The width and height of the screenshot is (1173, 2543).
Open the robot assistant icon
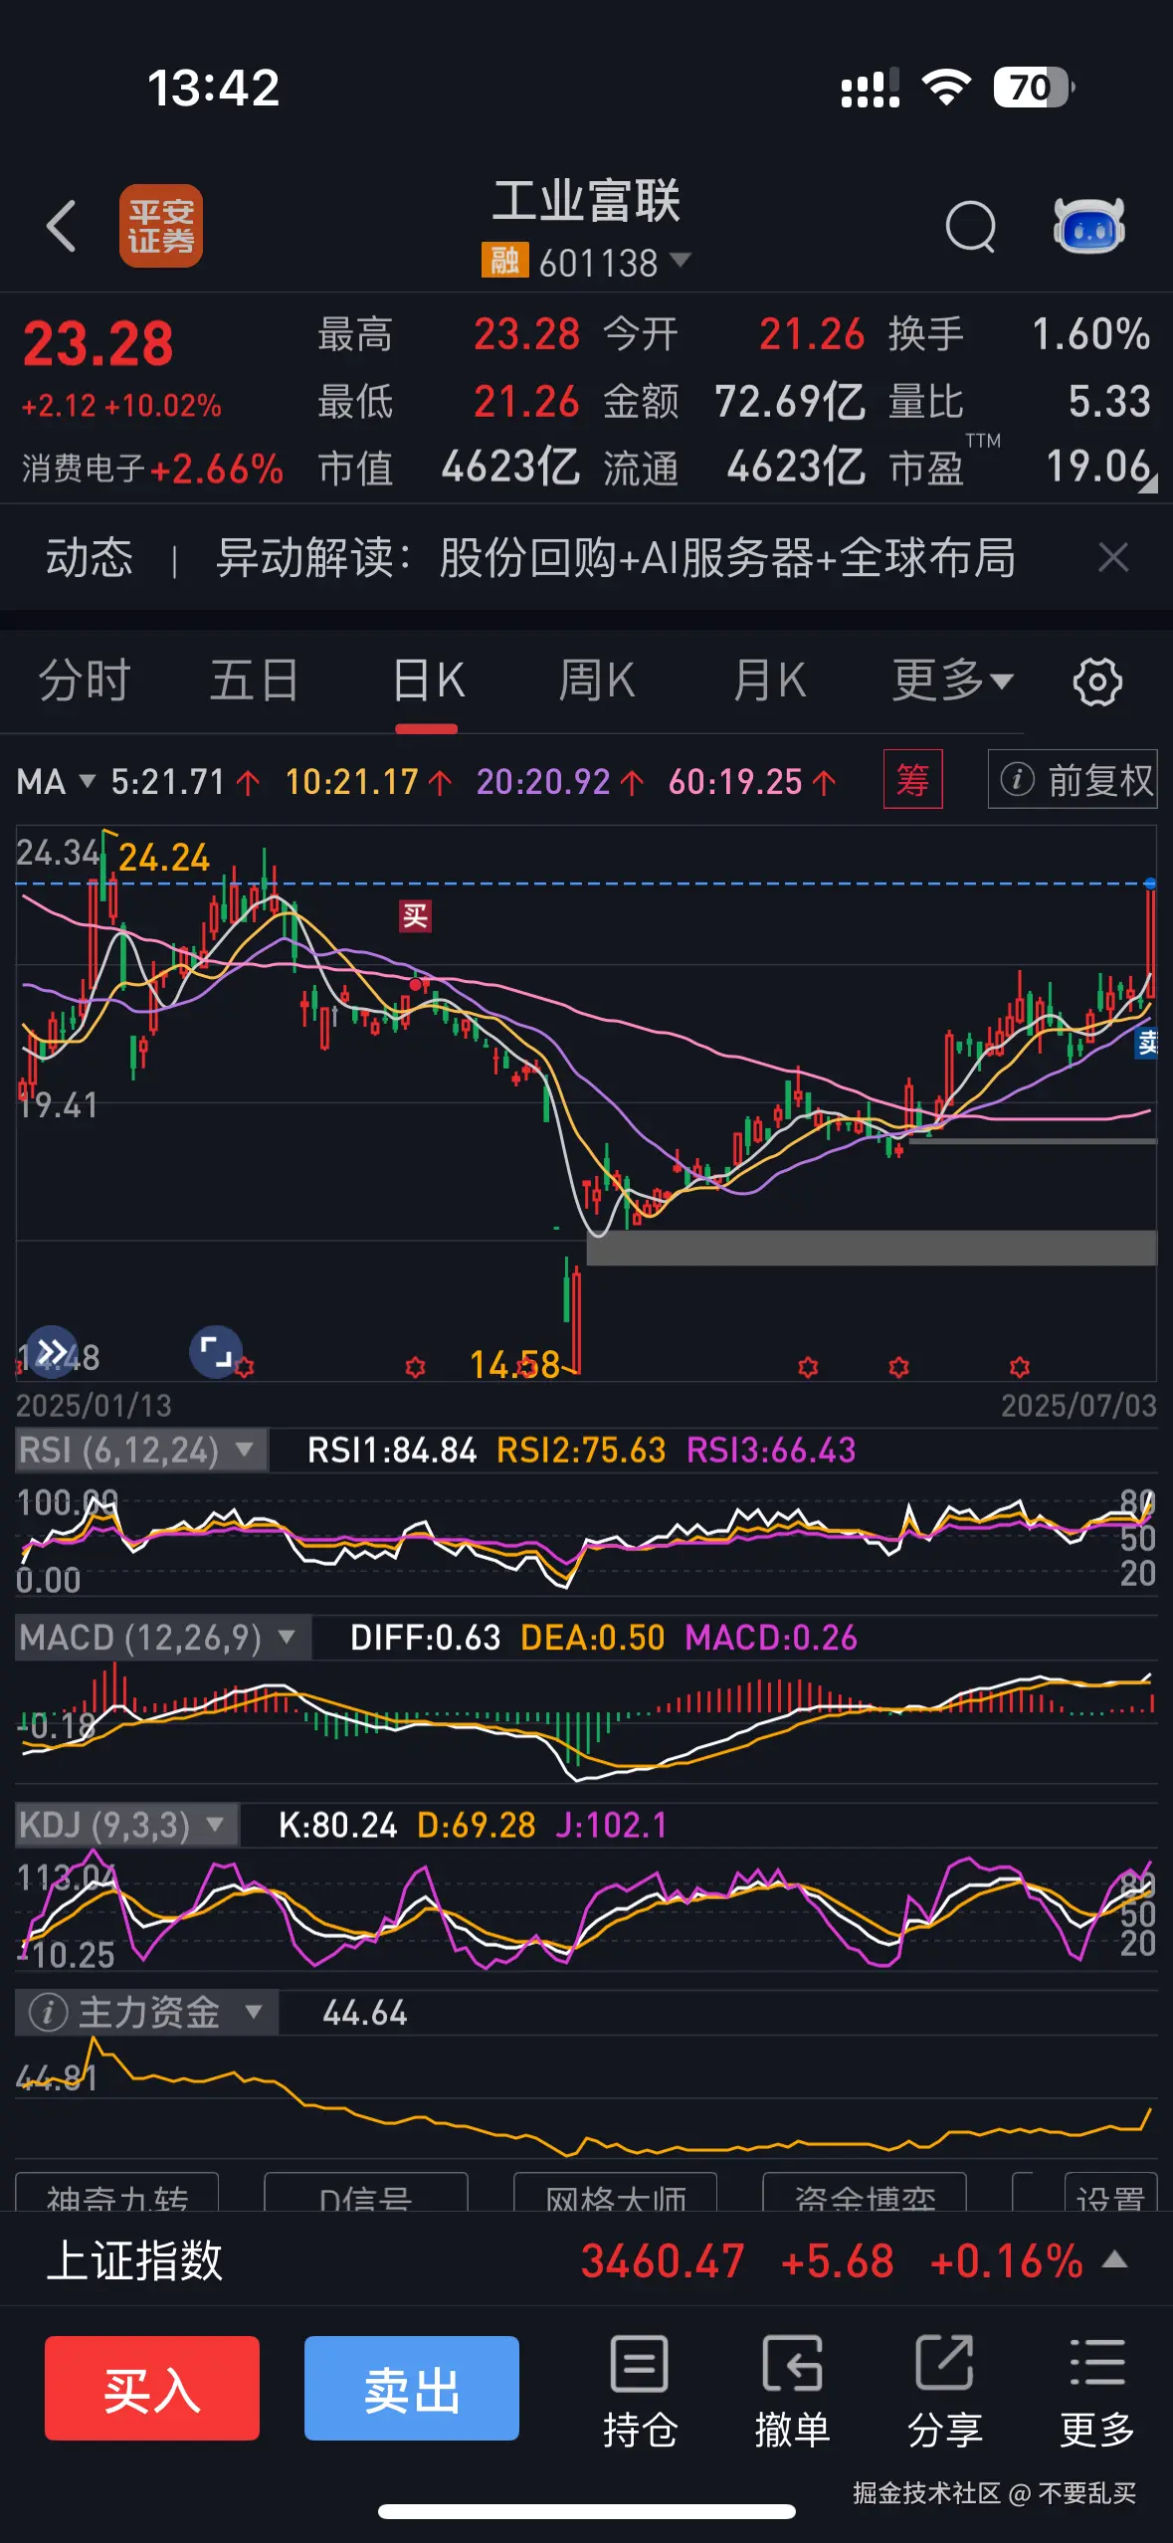coord(1088,227)
